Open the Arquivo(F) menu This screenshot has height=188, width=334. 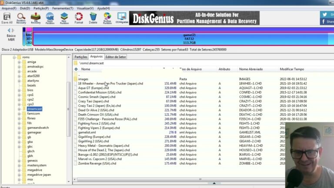pyautogui.click(x=9, y=8)
